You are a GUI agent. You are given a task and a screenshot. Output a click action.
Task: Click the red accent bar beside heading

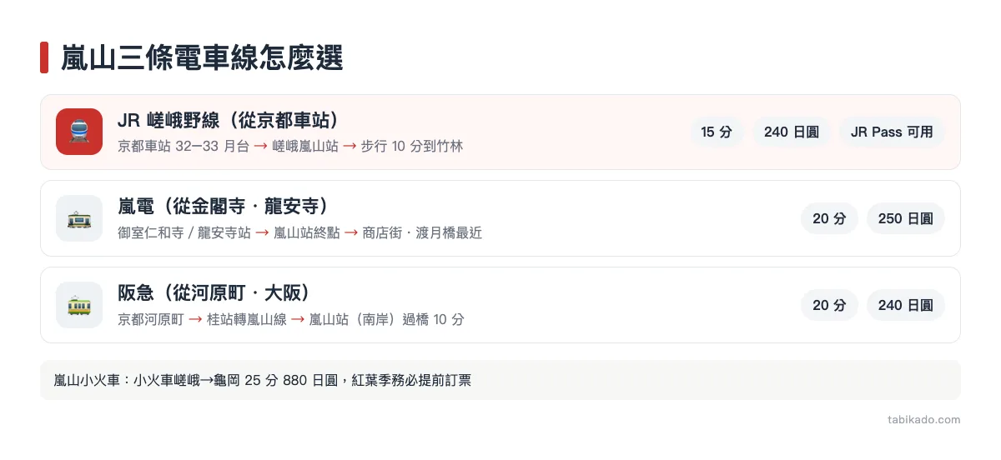[44, 58]
